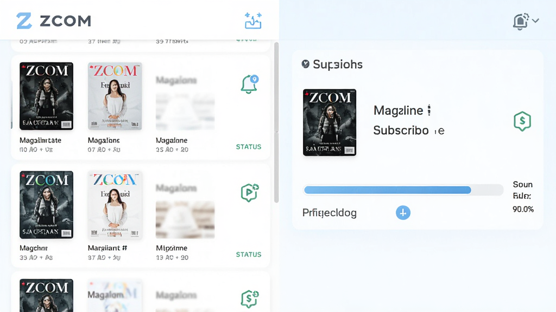Screen dimensions: 556x312
Task: Click the green play shield icon
Action: click(x=250, y=193)
